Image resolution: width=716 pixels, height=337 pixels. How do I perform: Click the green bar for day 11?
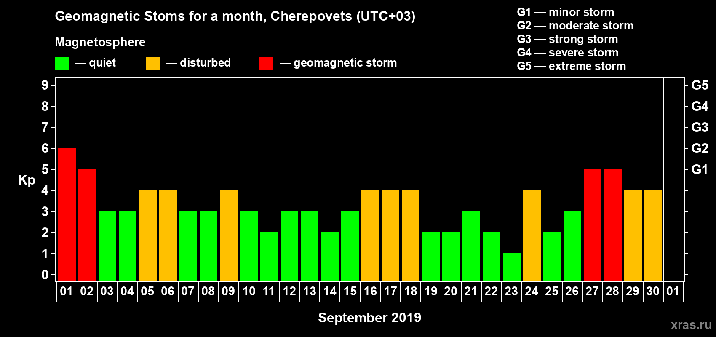269,257
